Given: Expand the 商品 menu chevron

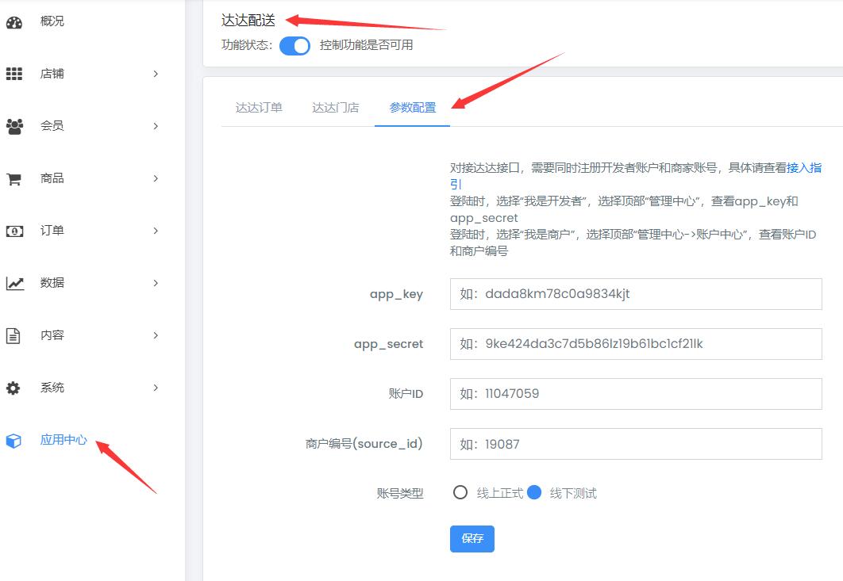Looking at the screenshot, I should click(156, 178).
